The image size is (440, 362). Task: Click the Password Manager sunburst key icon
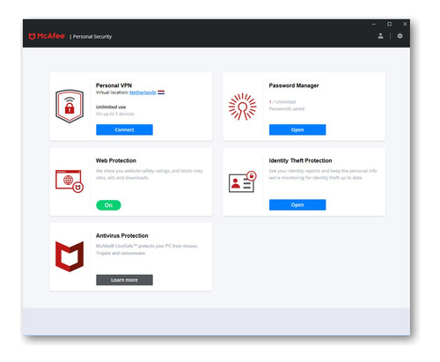pos(242,107)
